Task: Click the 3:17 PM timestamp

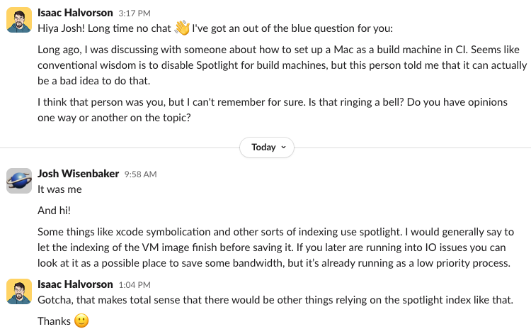Action: pyautogui.click(x=135, y=13)
